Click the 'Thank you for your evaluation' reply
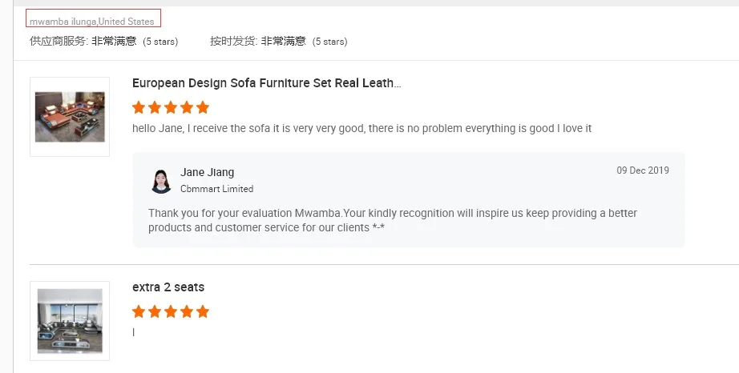739x373 pixels. point(393,220)
